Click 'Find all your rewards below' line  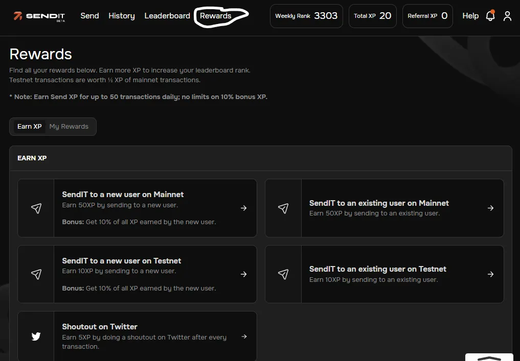pos(130,70)
